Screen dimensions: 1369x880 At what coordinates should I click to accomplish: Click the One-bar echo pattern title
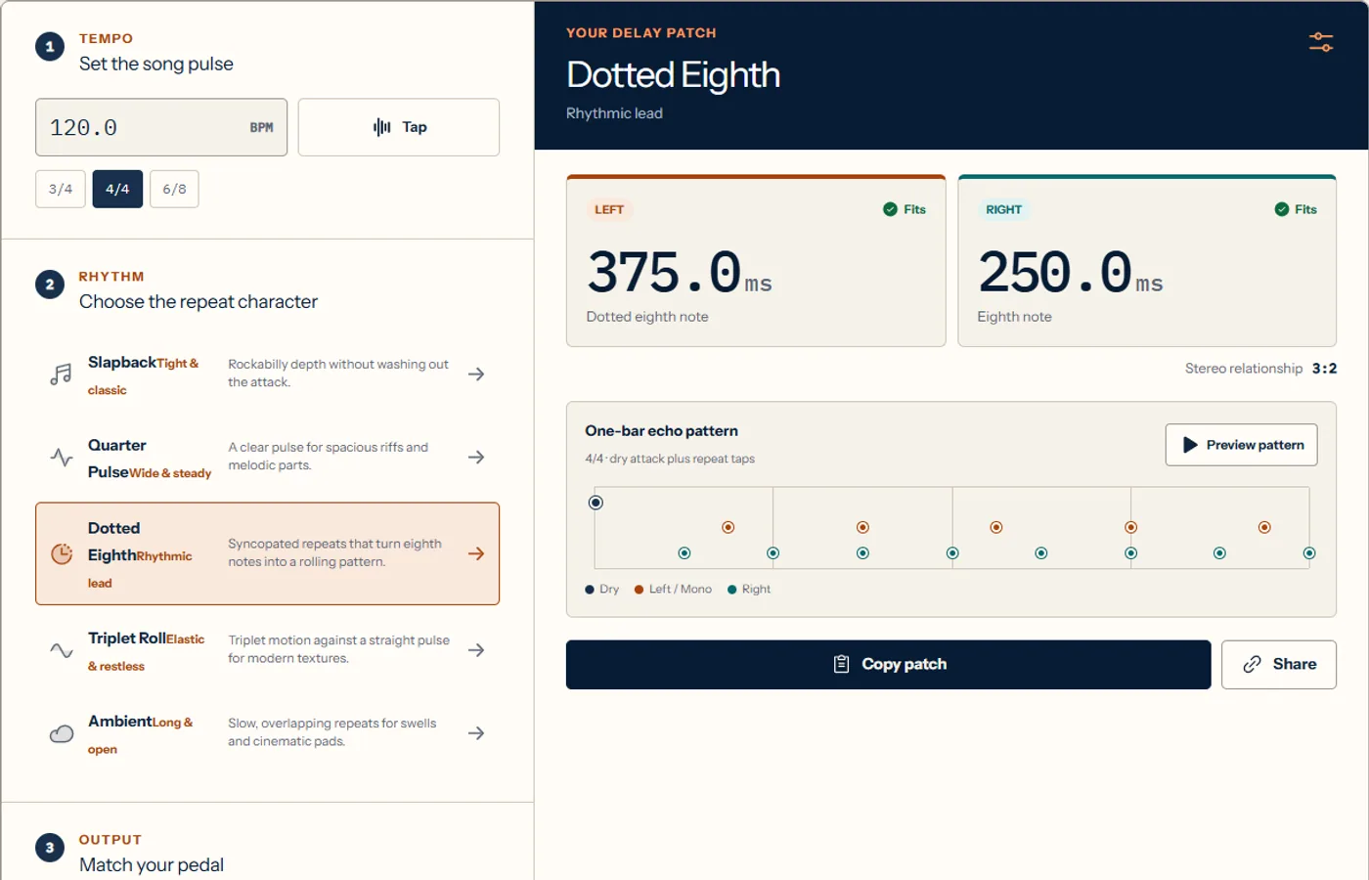[661, 431]
